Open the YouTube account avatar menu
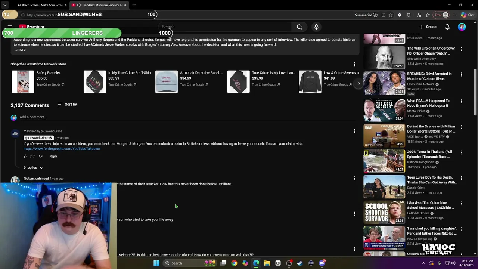The width and height of the screenshot is (478, 269). point(462,27)
